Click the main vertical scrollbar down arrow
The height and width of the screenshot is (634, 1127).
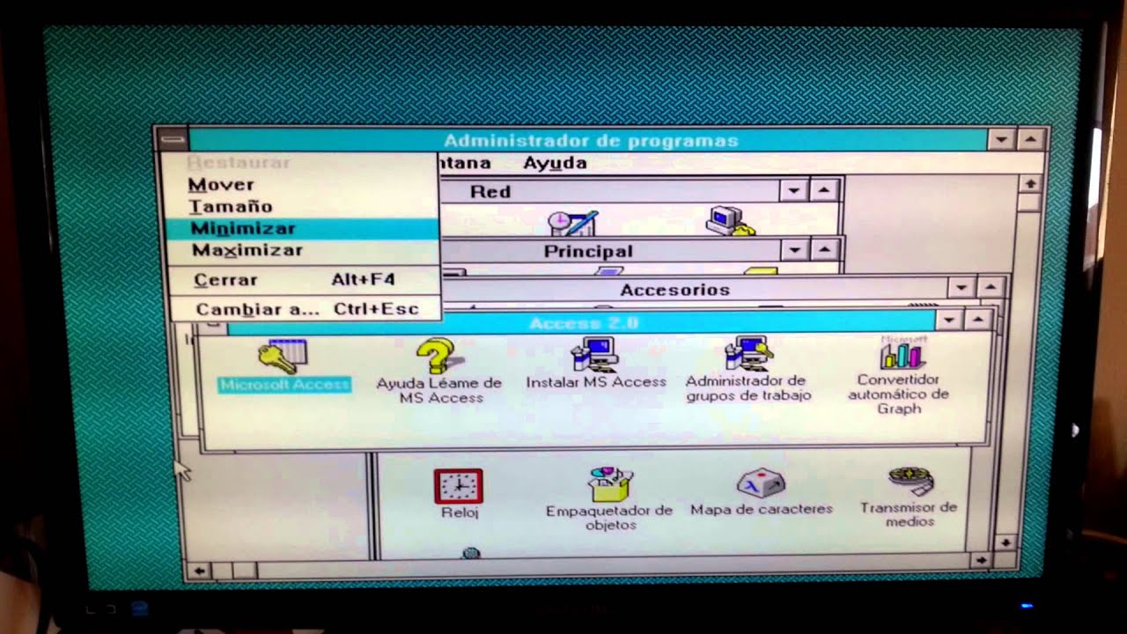pos(1005,541)
